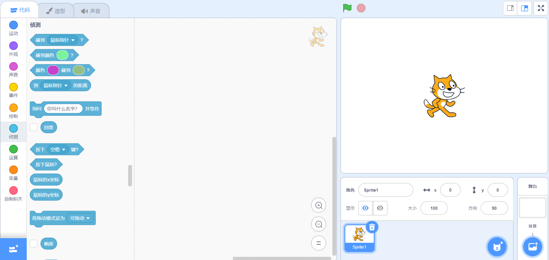Select the 运算 operators category
The width and height of the screenshot is (549, 260).
[x=14, y=153]
